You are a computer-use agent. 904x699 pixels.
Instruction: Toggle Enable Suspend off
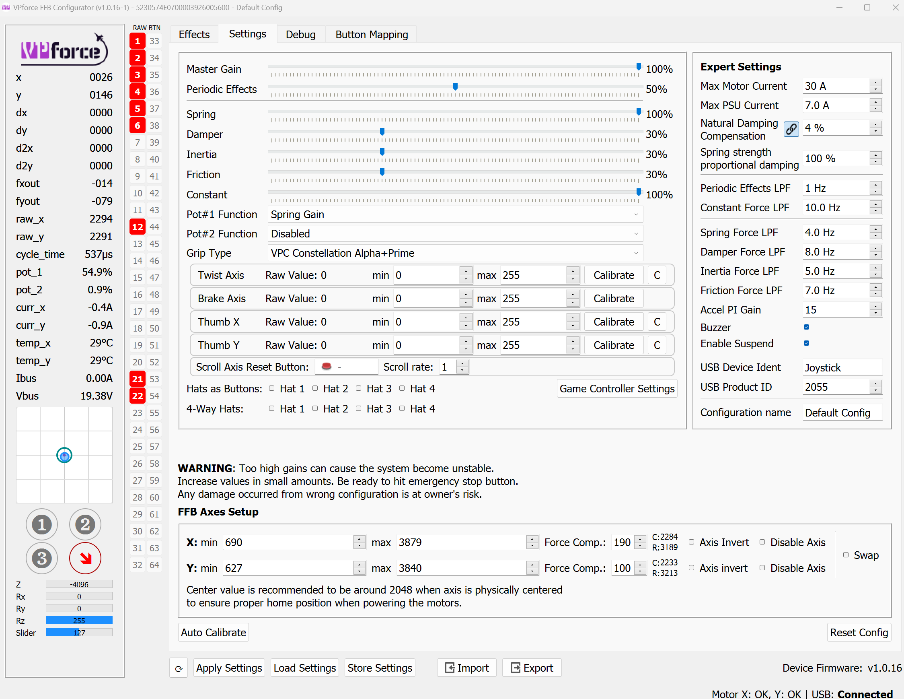[x=806, y=343]
